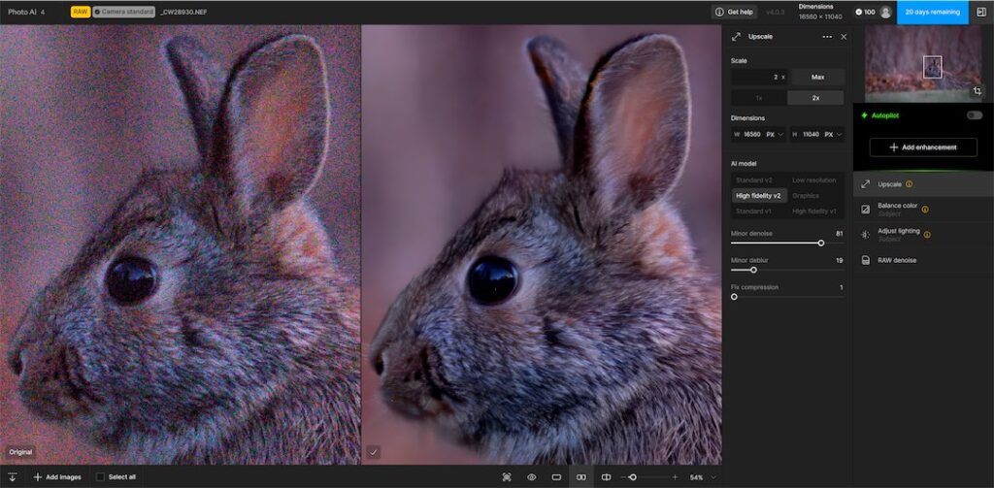Expand the 54% zoom level dropdown
The image size is (994, 488).
(713, 477)
